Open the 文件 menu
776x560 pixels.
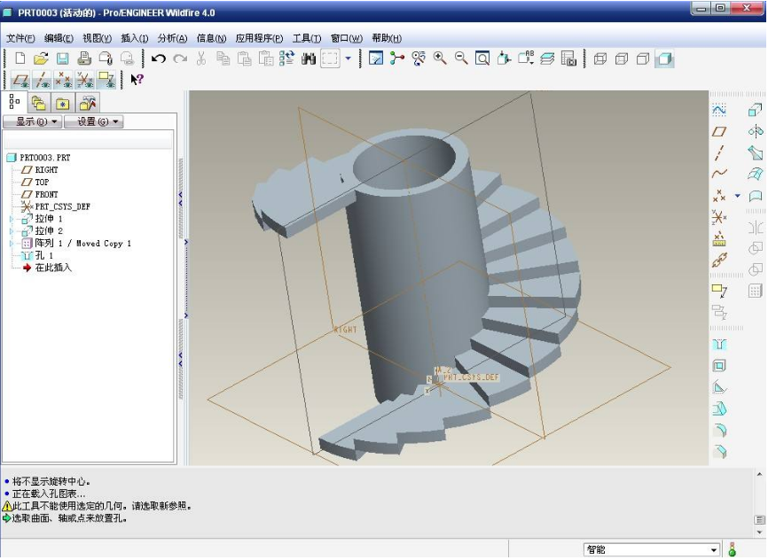click(20, 38)
